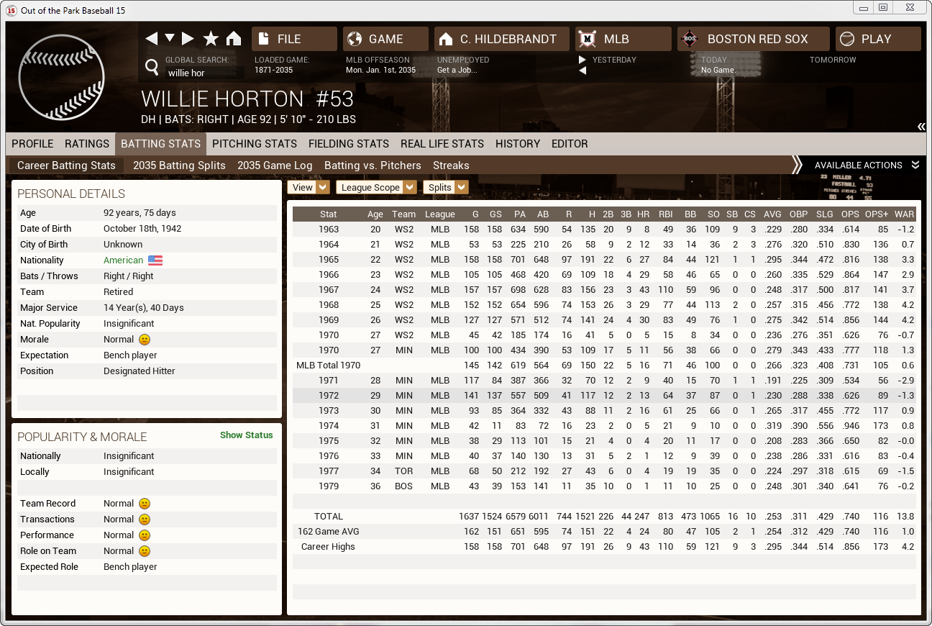Sort table by the WAR column header
The width and height of the screenshot is (932, 626).
point(905,214)
